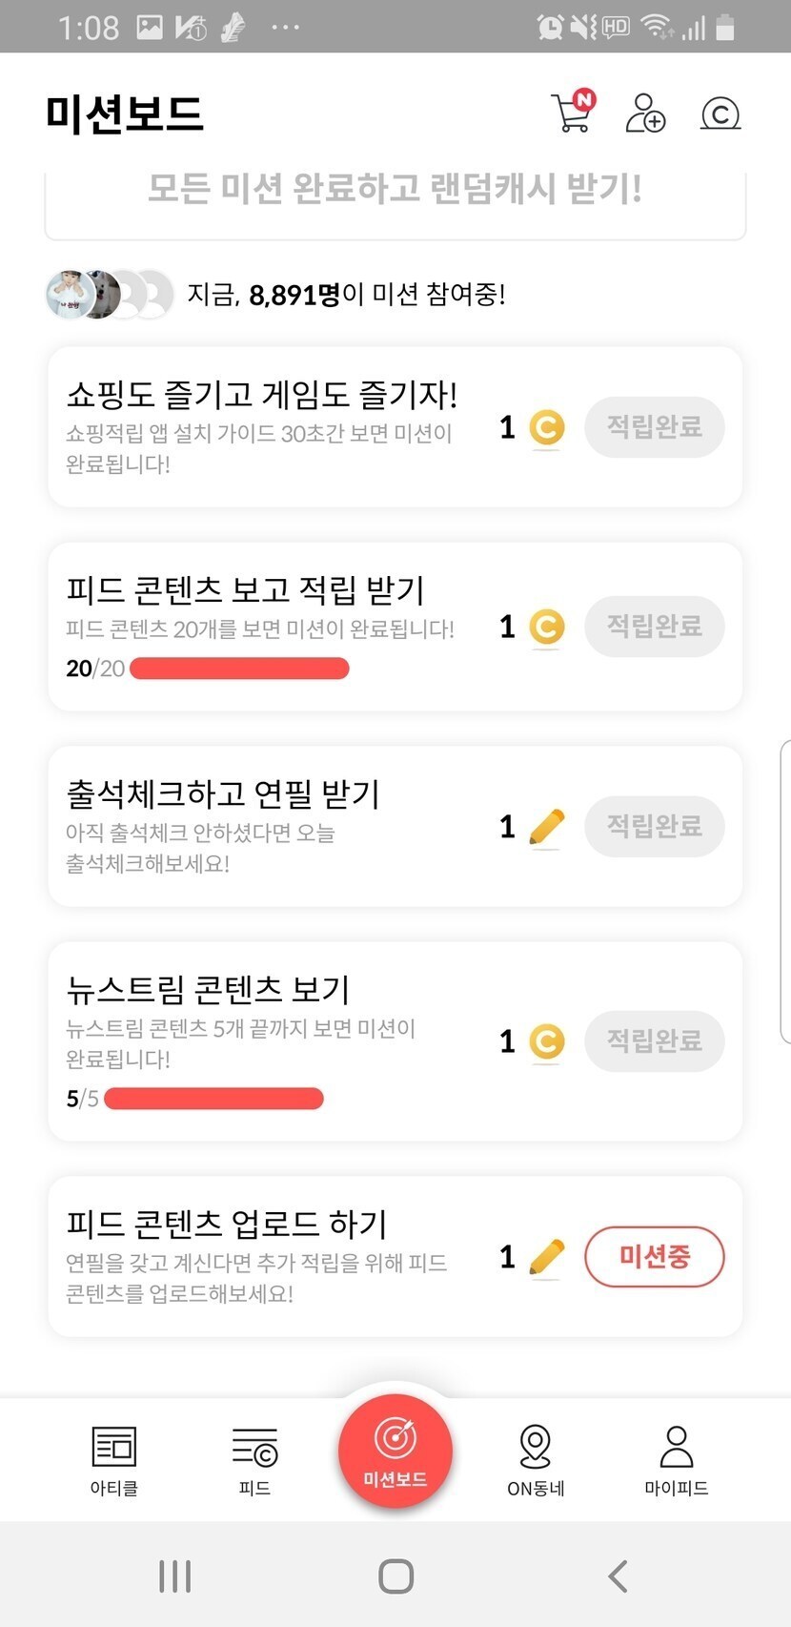The height and width of the screenshot is (1627, 791).
Task: Open the shopping cart icon
Action: coord(572,113)
